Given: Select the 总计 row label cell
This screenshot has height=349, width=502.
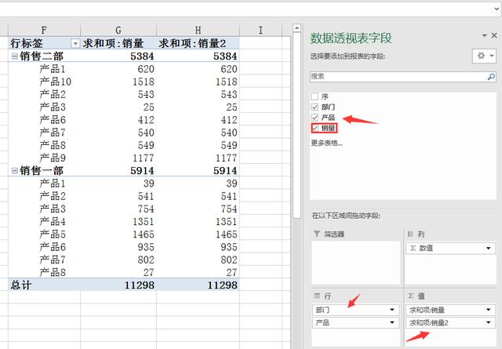Looking at the screenshot, I should [44, 285].
